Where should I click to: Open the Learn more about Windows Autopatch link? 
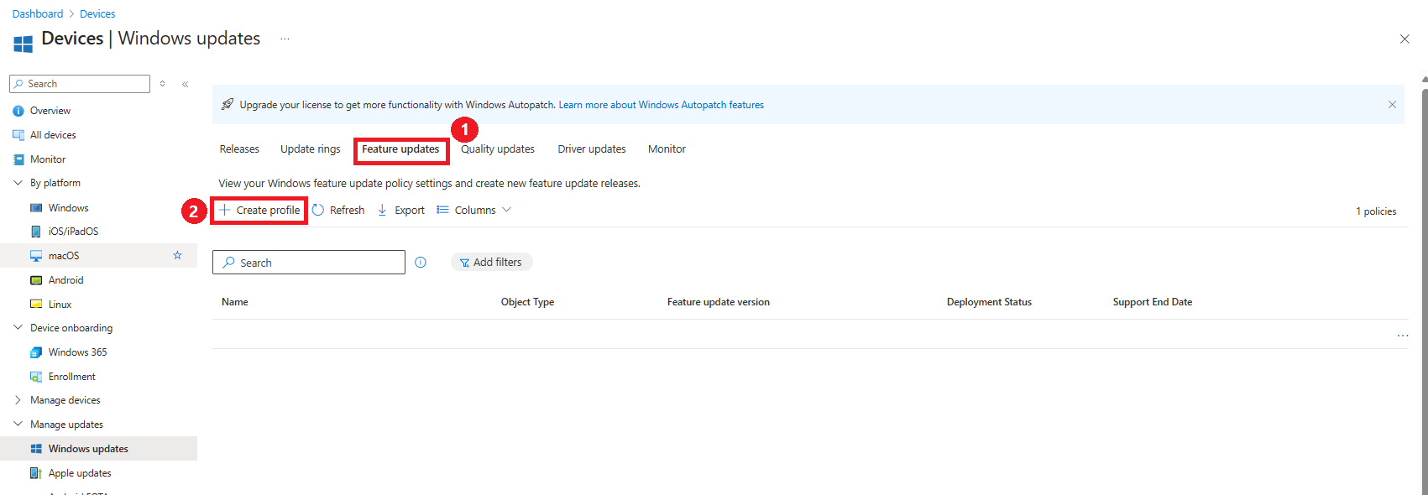coord(662,105)
